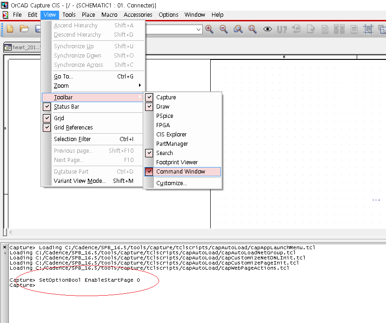Switch to the heart_201 project tab
The image size is (386, 323).
point(22,47)
